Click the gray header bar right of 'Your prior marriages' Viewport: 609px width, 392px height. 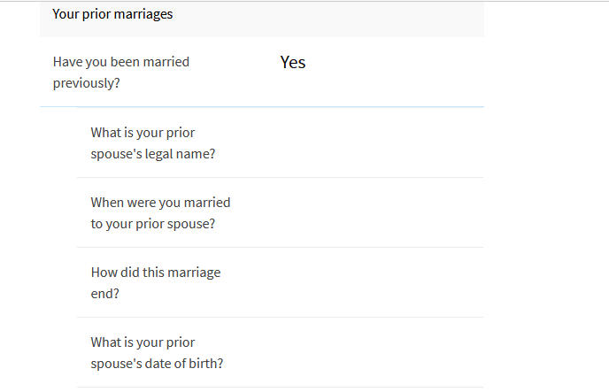click(328, 19)
